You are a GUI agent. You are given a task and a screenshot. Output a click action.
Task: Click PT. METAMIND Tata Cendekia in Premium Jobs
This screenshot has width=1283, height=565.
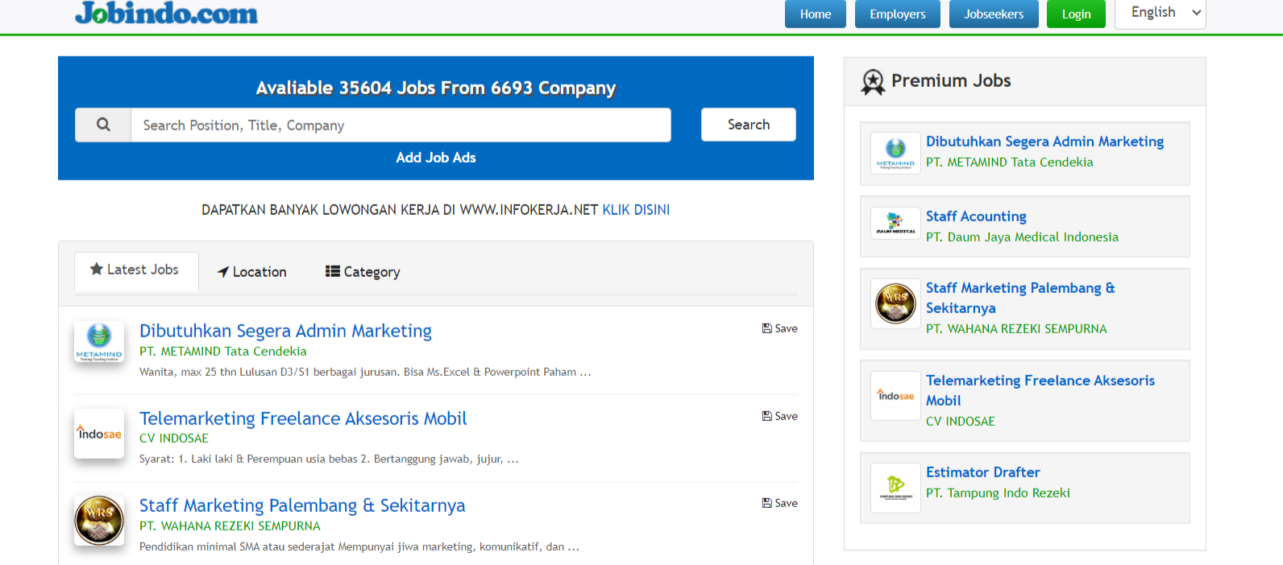pyautogui.click(x=1009, y=163)
